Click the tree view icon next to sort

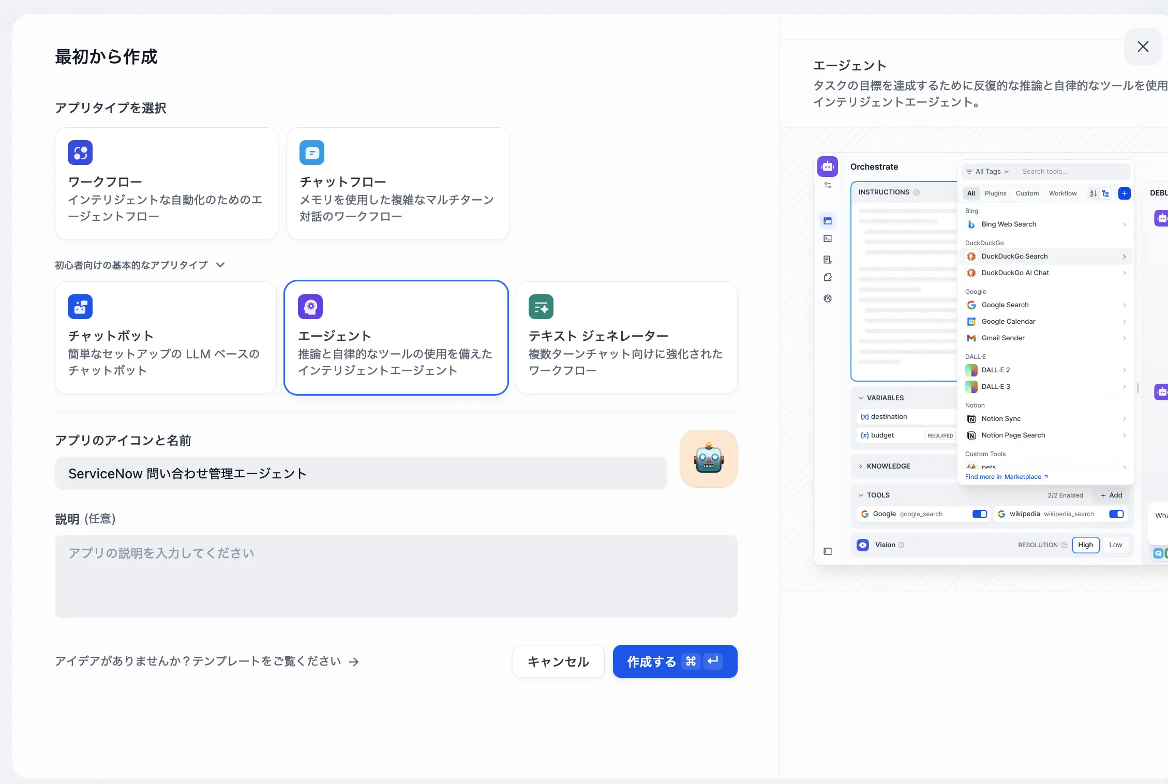tap(1105, 193)
